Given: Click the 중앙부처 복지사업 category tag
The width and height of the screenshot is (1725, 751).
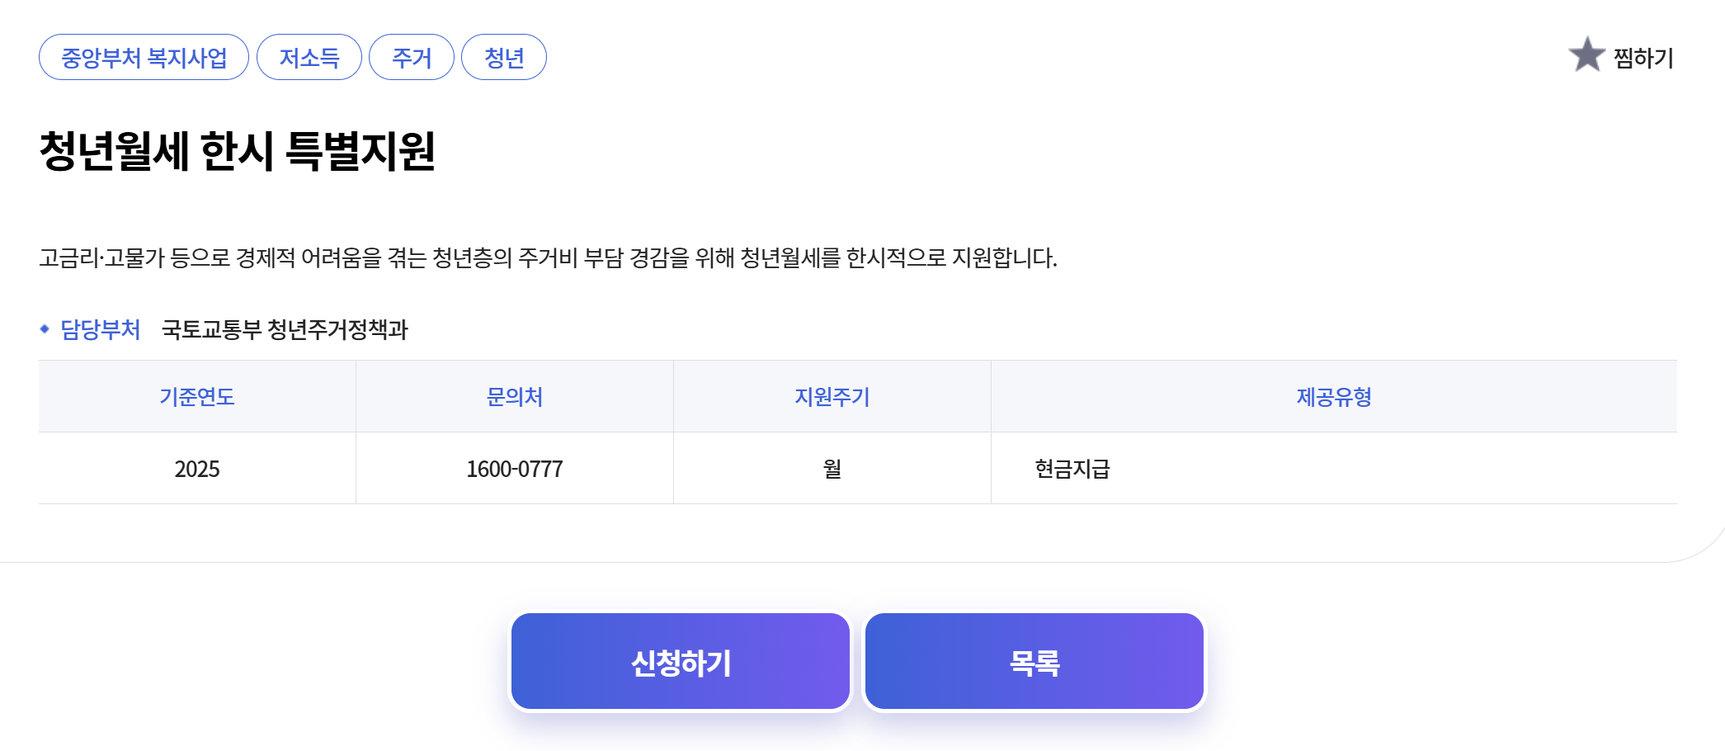Looking at the screenshot, I should click(144, 57).
